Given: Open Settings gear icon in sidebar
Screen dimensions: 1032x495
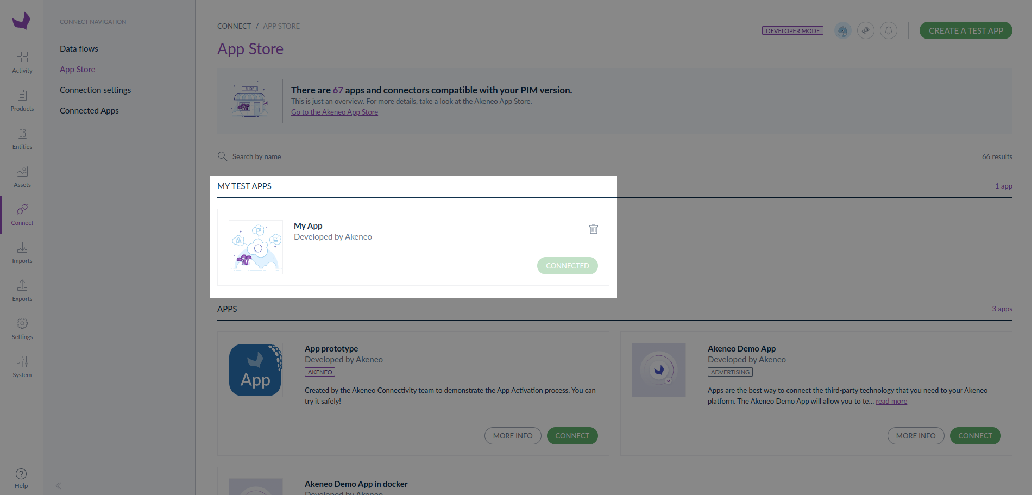Looking at the screenshot, I should 22,323.
